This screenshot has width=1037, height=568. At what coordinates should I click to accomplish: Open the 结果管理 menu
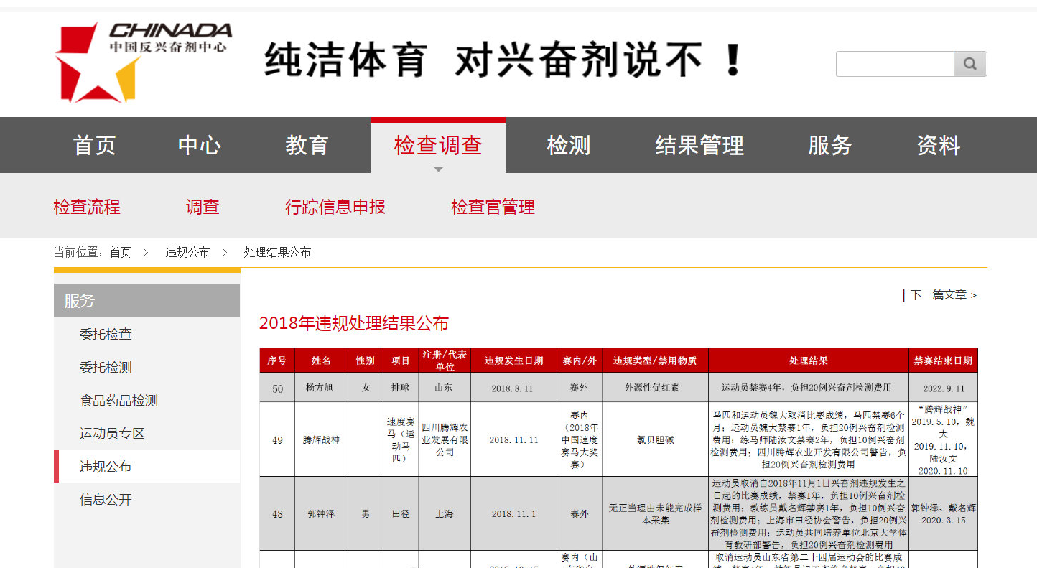click(x=699, y=145)
